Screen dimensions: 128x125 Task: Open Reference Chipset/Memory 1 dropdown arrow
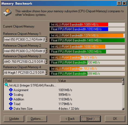coord(46,39)
